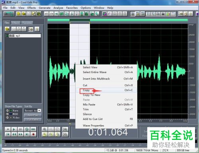Jump to beginning with Go to Start button
Image resolution: width=199 pixels, height=153 pixels.
click(x=8, y=134)
